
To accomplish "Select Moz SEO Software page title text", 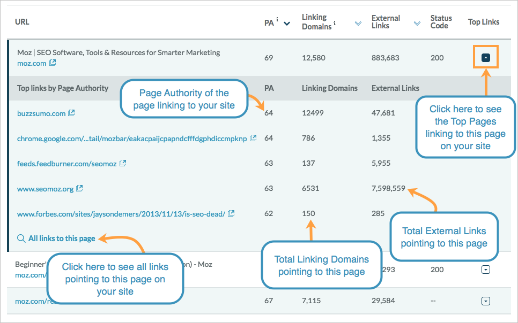I will pos(119,52).
